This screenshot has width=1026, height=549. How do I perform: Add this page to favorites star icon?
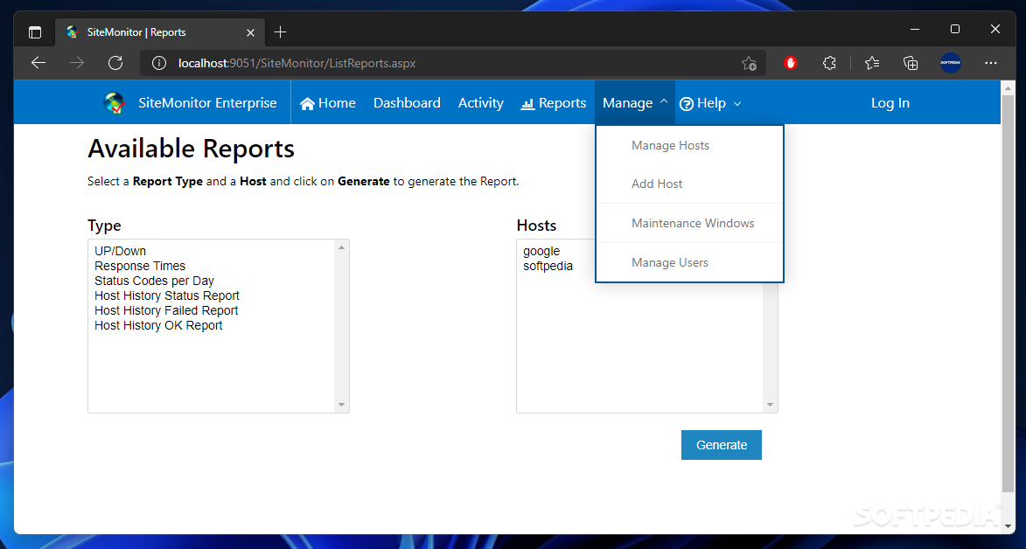tap(750, 64)
